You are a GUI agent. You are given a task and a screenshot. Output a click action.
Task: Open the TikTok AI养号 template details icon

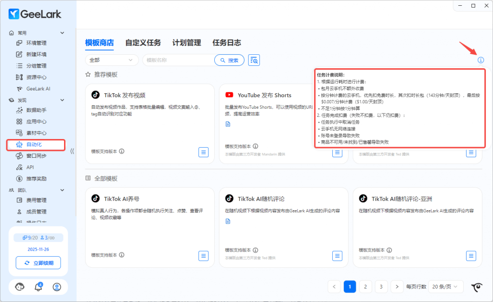pyautogui.click(x=204, y=255)
